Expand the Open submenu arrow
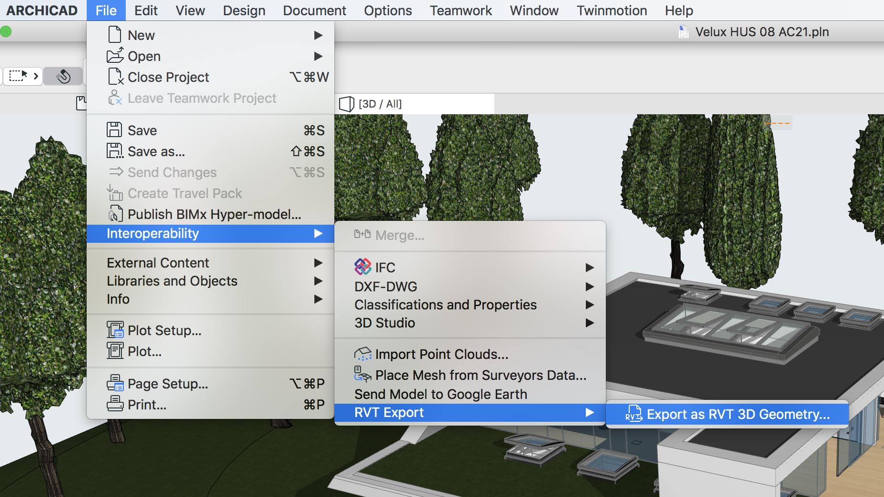 (x=318, y=56)
